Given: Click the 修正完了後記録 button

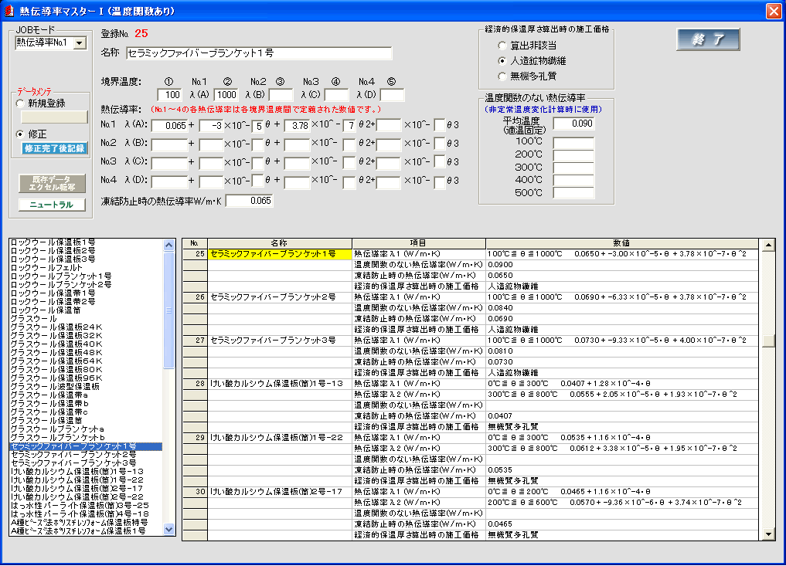Looking at the screenshot, I should point(54,148).
